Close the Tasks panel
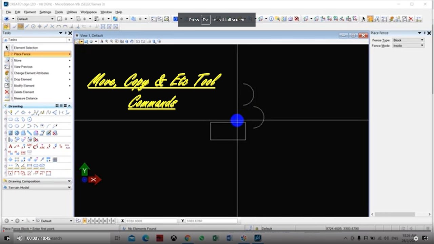 (x=70, y=33)
